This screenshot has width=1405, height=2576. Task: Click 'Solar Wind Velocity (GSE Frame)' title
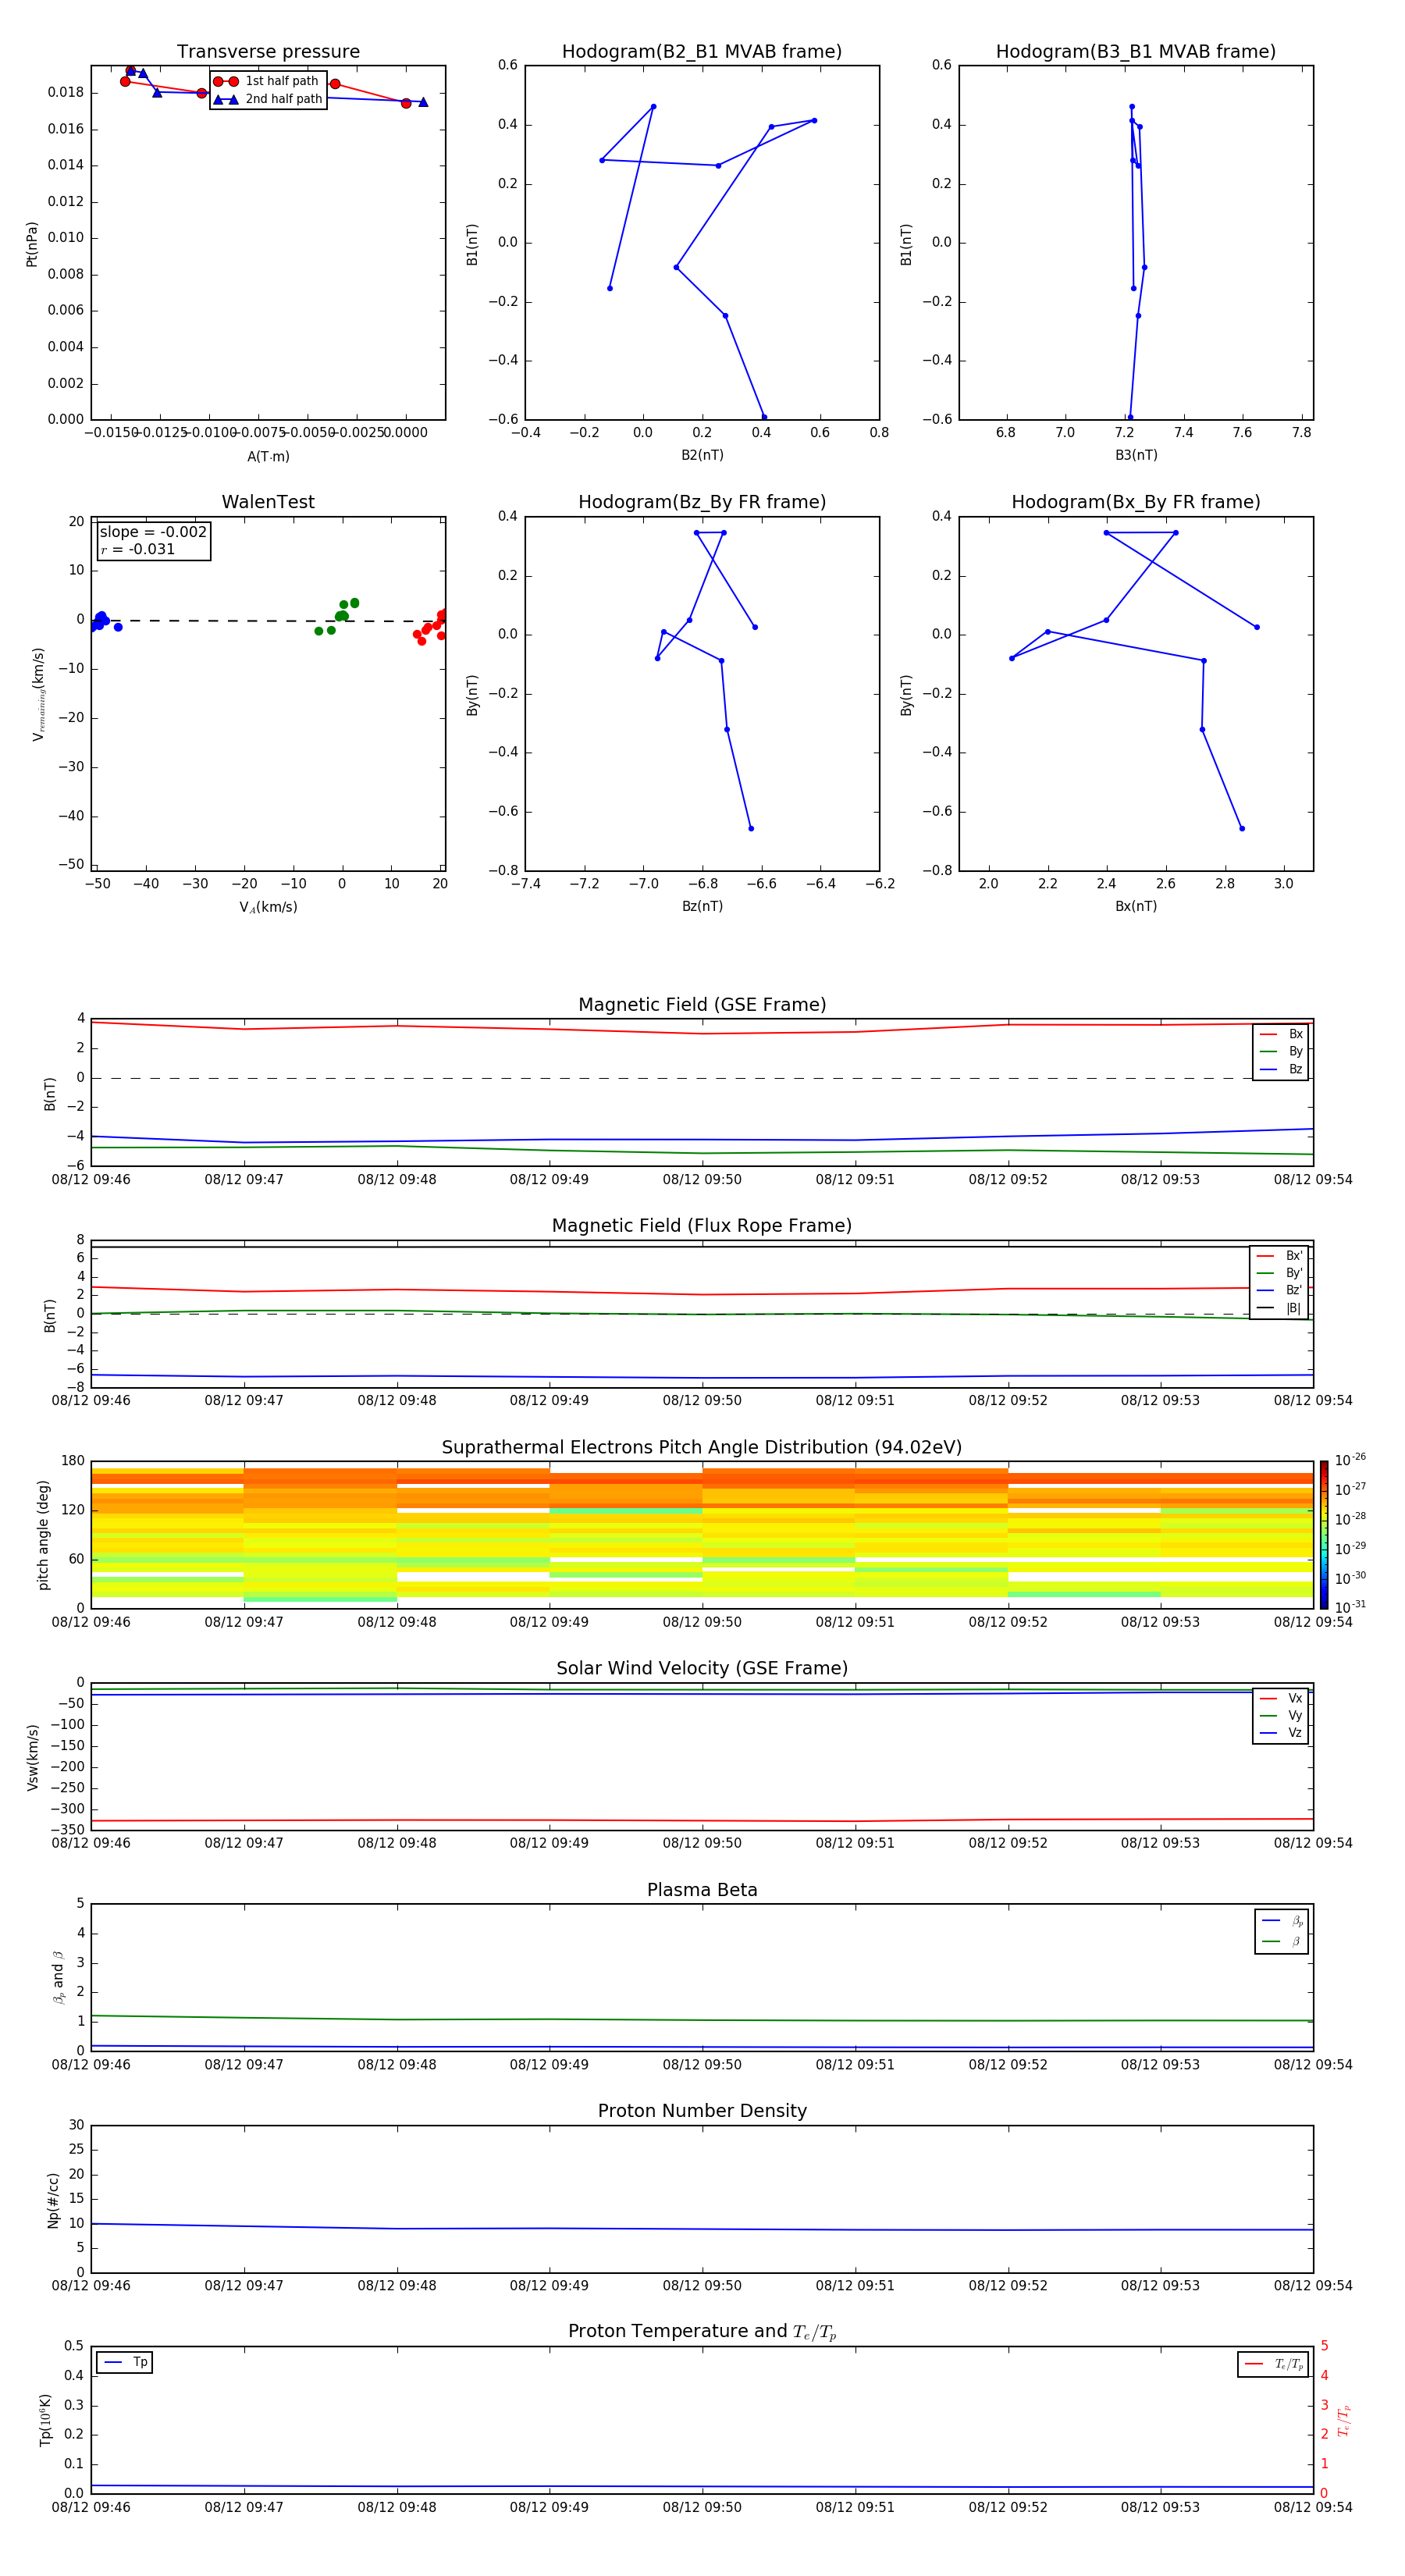[x=702, y=1669]
